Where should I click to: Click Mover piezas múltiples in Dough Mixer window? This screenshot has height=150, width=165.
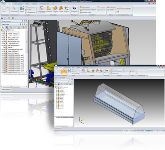(88, 10)
